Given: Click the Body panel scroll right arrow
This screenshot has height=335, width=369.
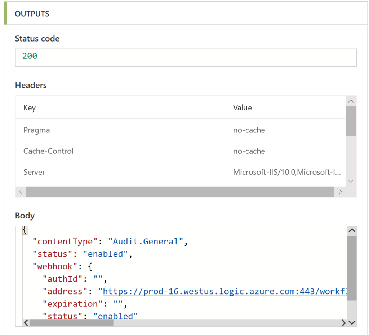Looking at the screenshot, I should (x=344, y=322).
